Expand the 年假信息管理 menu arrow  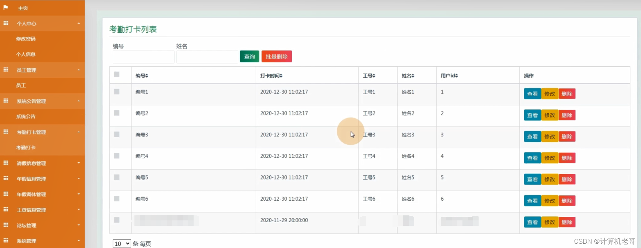pyautogui.click(x=79, y=178)
